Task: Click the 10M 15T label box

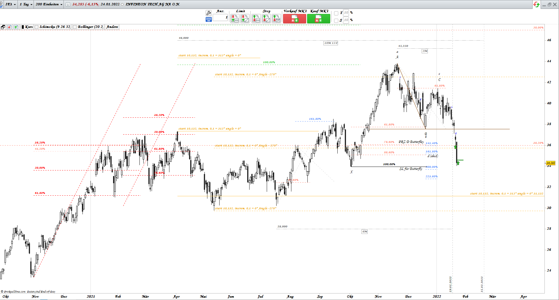Action: tap(331, 43)
